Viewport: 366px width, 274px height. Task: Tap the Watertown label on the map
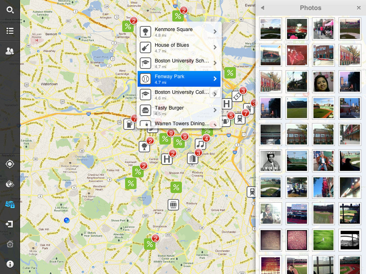click(x=49, y=84)
